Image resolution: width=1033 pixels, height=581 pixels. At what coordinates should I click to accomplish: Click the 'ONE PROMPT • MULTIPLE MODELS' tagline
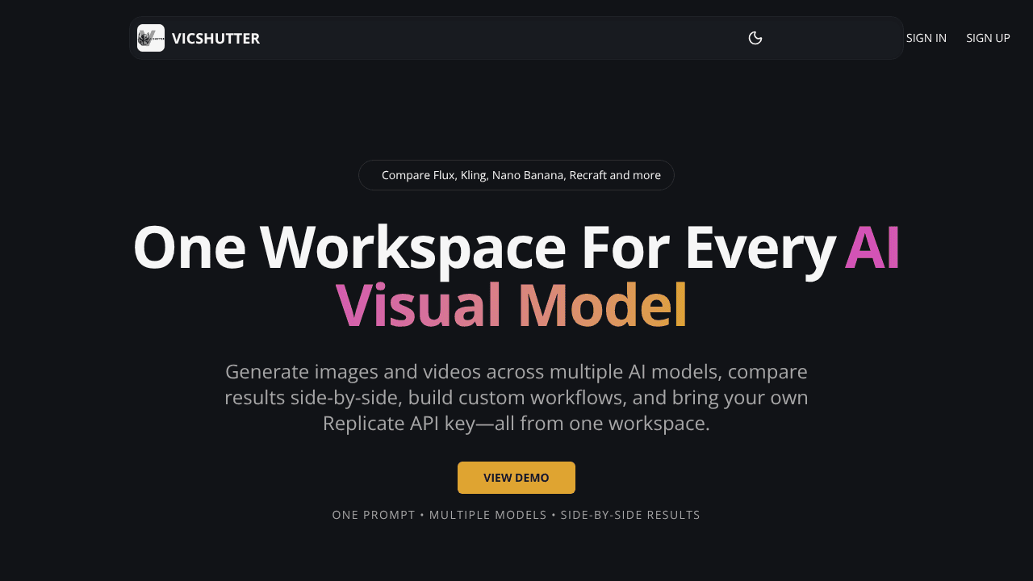516,515
